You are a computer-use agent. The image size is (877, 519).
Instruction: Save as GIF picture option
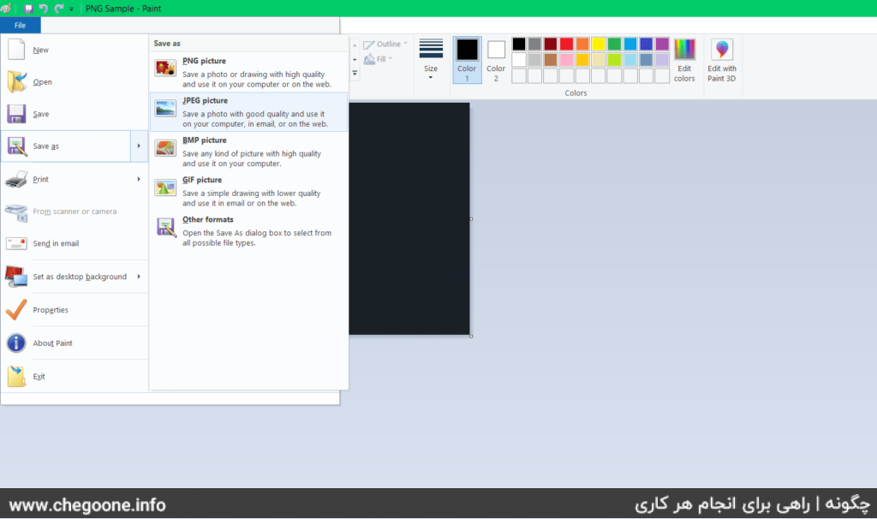248,191
